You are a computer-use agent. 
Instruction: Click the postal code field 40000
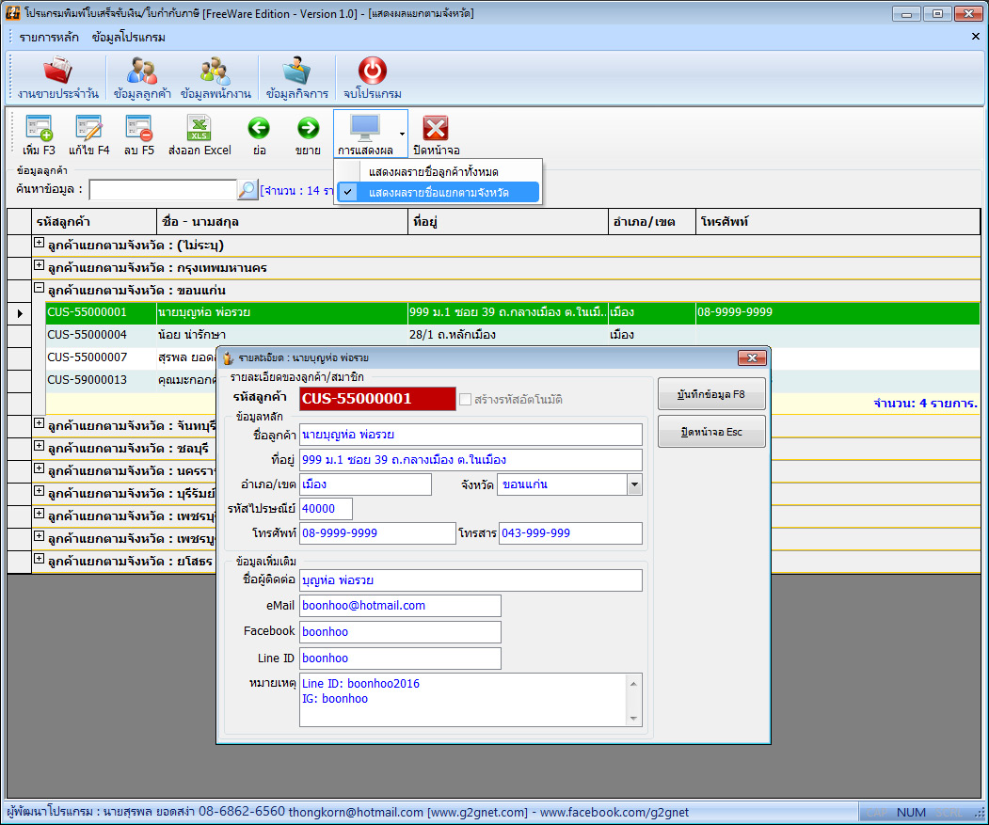click(x=326, y=509)
